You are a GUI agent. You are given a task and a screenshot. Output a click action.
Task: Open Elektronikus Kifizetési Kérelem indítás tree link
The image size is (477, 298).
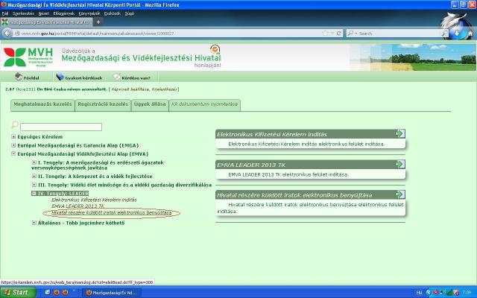coord(94,200)
